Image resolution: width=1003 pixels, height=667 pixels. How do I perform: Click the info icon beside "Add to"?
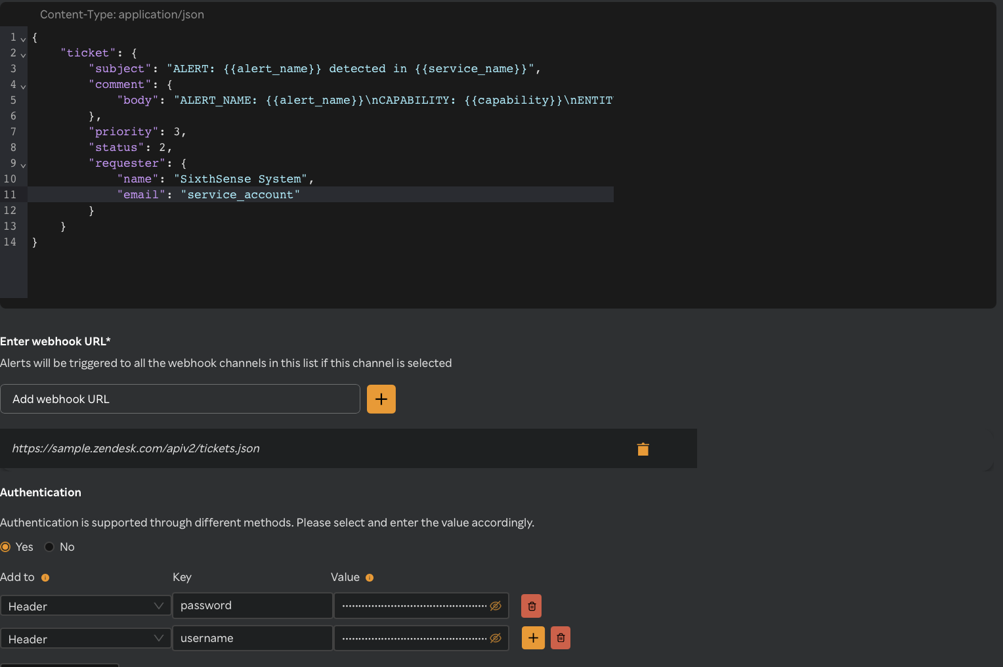click(45, 578)
